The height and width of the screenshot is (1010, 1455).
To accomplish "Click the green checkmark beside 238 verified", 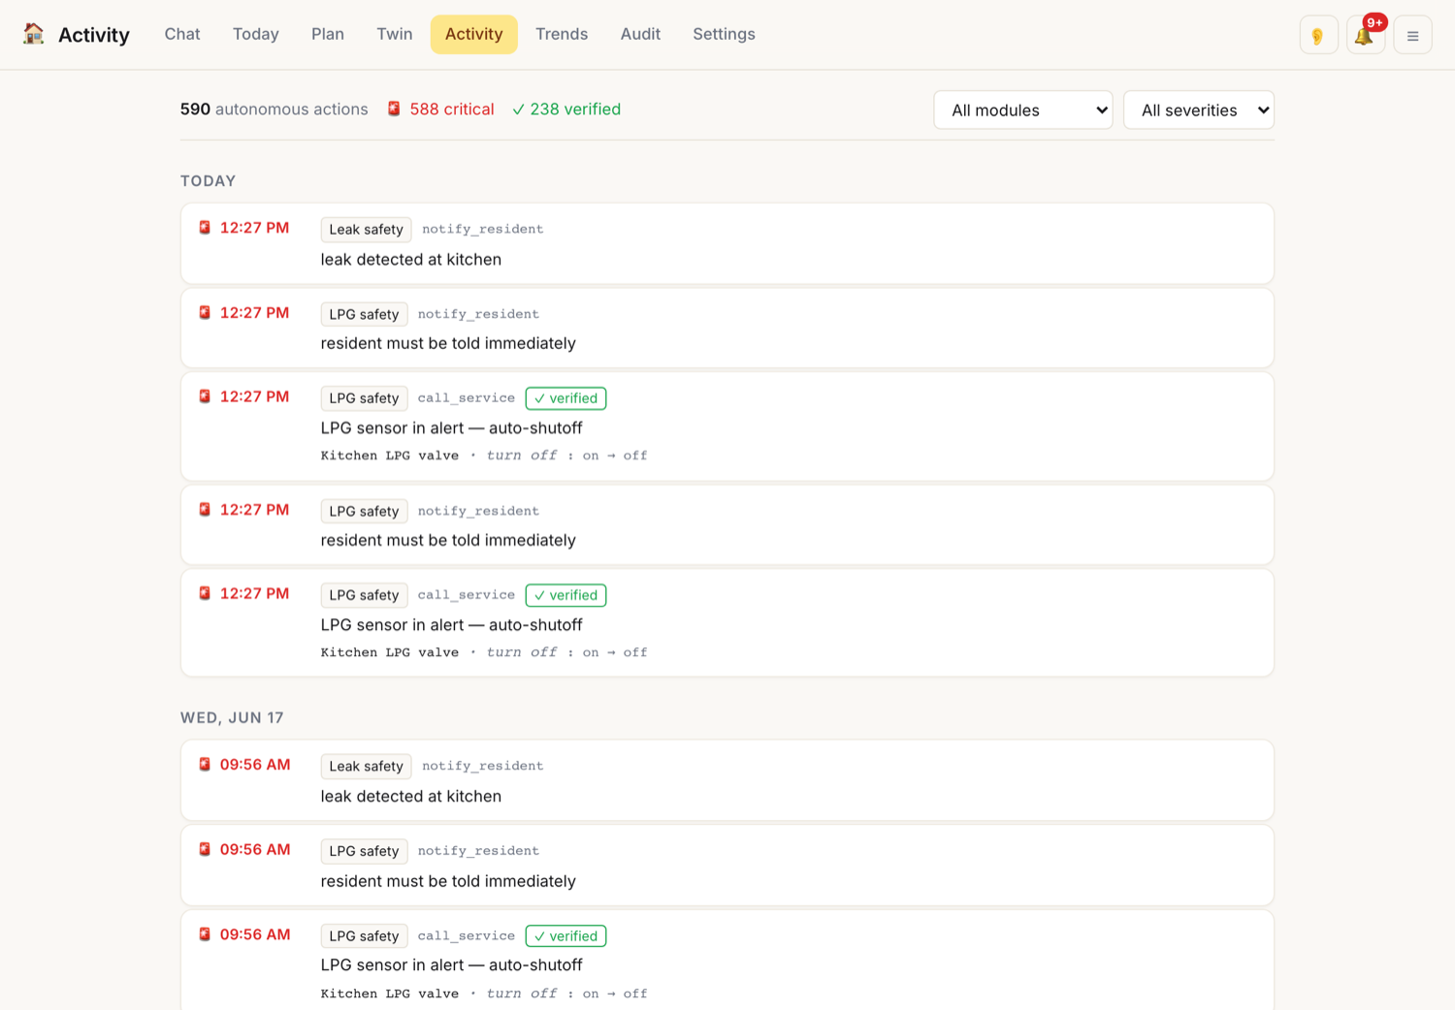I will pyautogui.click(x=518, y=110).
